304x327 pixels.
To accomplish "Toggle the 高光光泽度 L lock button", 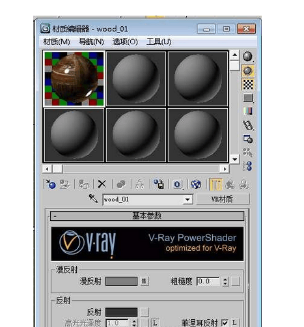I will pos(155,323).
